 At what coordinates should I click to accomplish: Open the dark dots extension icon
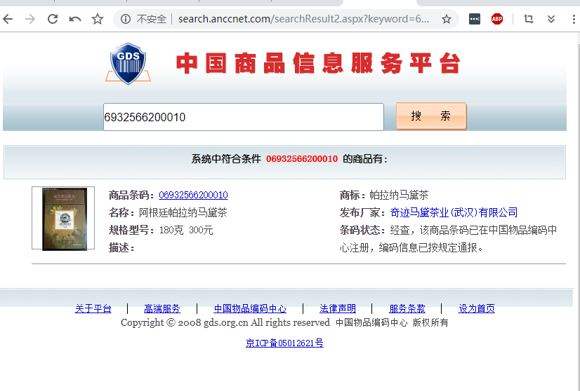point(474,19)
